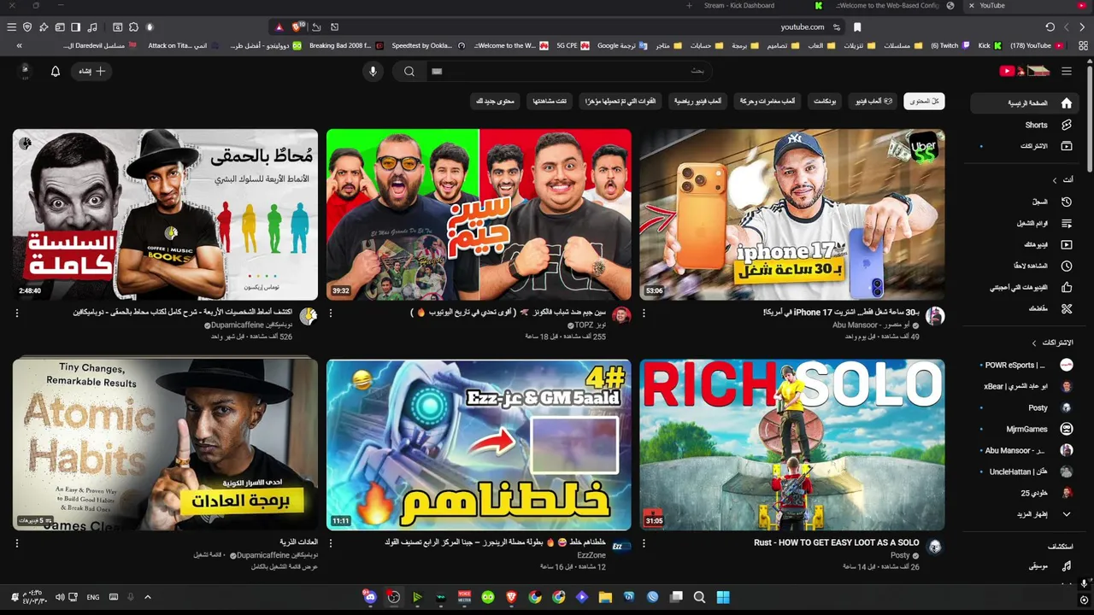Viewport: 1094px width, 615px height.
Task: Open Twitch (6) bookmark
Action: coord(950,46)
